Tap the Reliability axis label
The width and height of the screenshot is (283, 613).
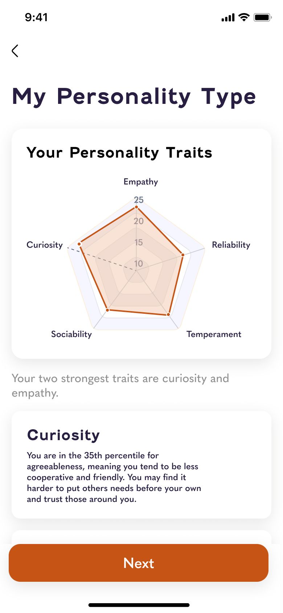231,245
